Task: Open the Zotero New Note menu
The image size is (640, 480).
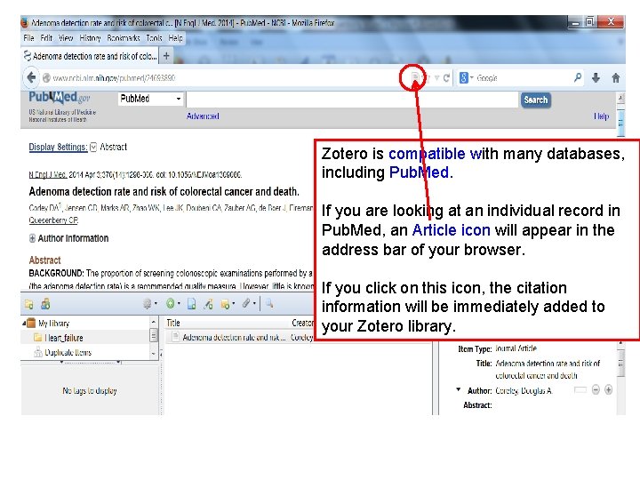Action: coord(228,304)
